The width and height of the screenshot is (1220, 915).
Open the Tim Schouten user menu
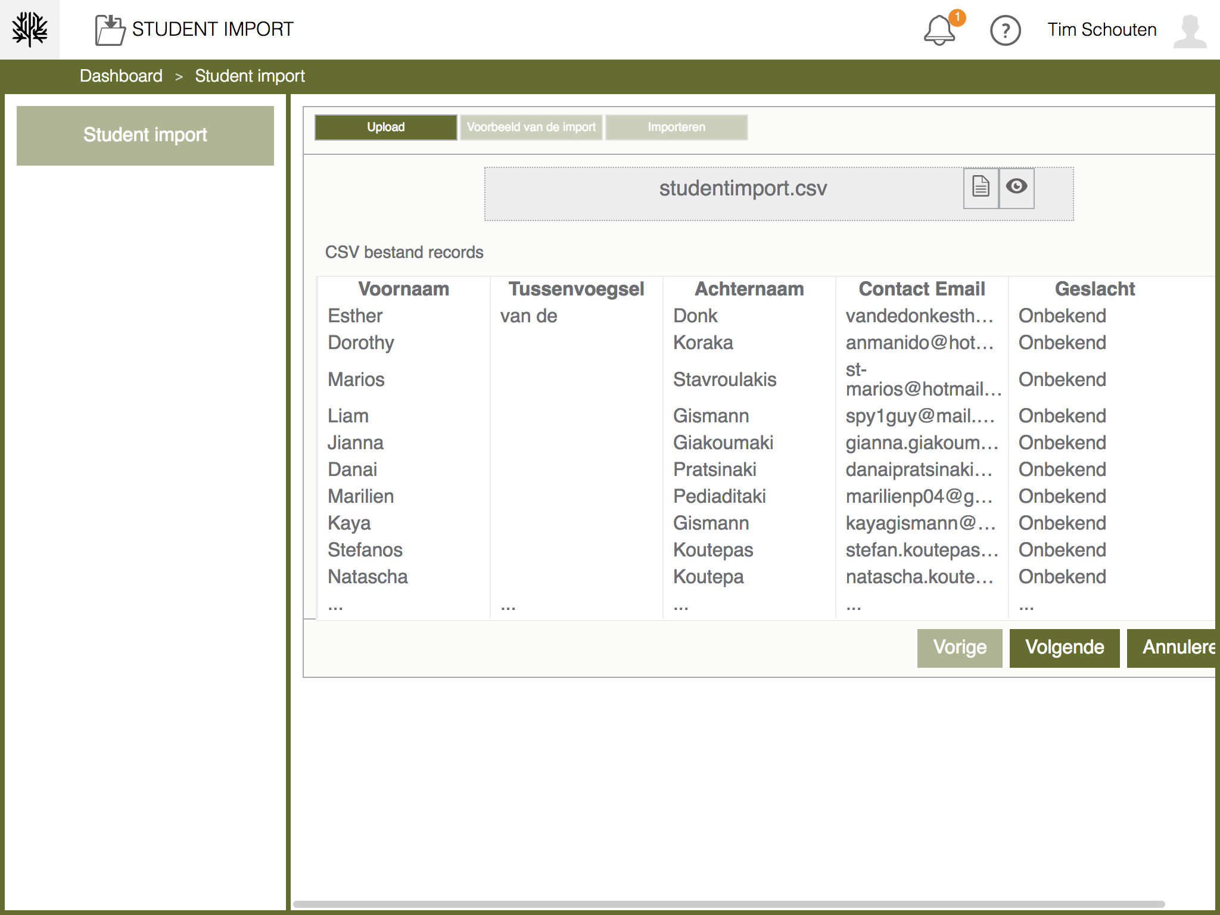click(x=1101, y=30)
